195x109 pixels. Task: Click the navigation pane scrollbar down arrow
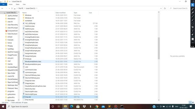[x=19, y=100]
